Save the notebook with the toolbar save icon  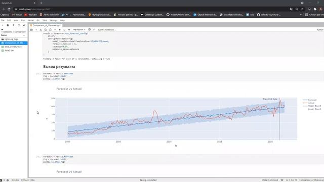(31, 30)
